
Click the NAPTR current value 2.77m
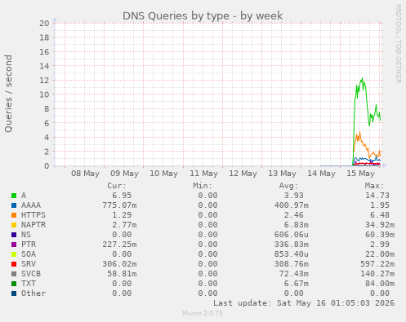[x=124, y=225]
